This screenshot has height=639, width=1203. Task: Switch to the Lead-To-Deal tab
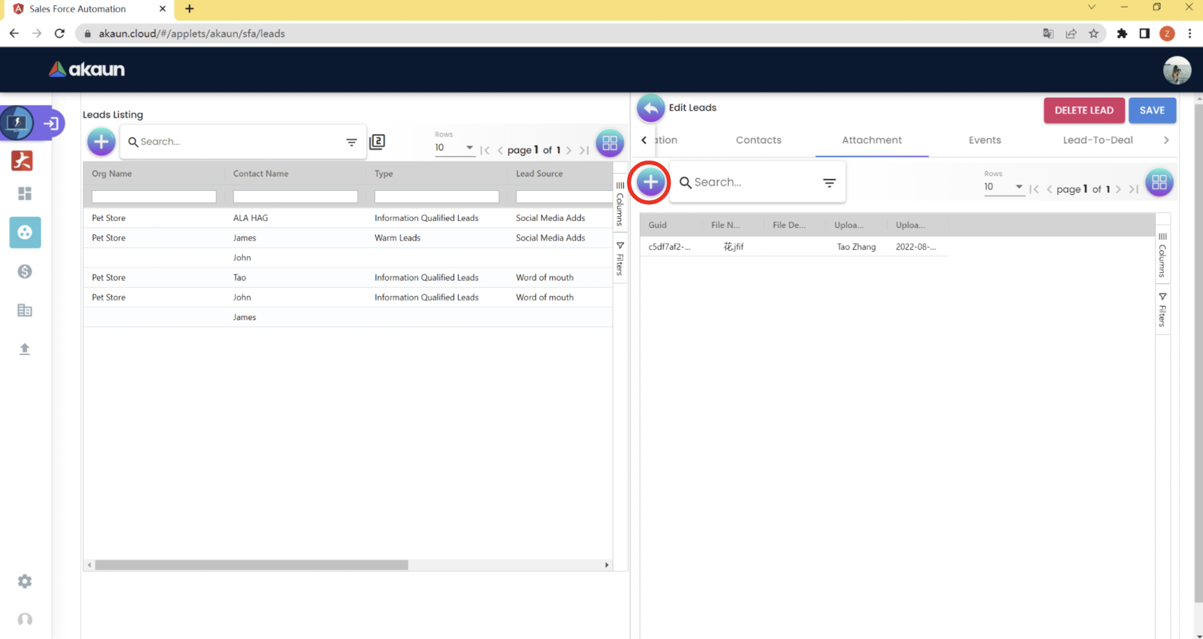tap(1098, 140)
